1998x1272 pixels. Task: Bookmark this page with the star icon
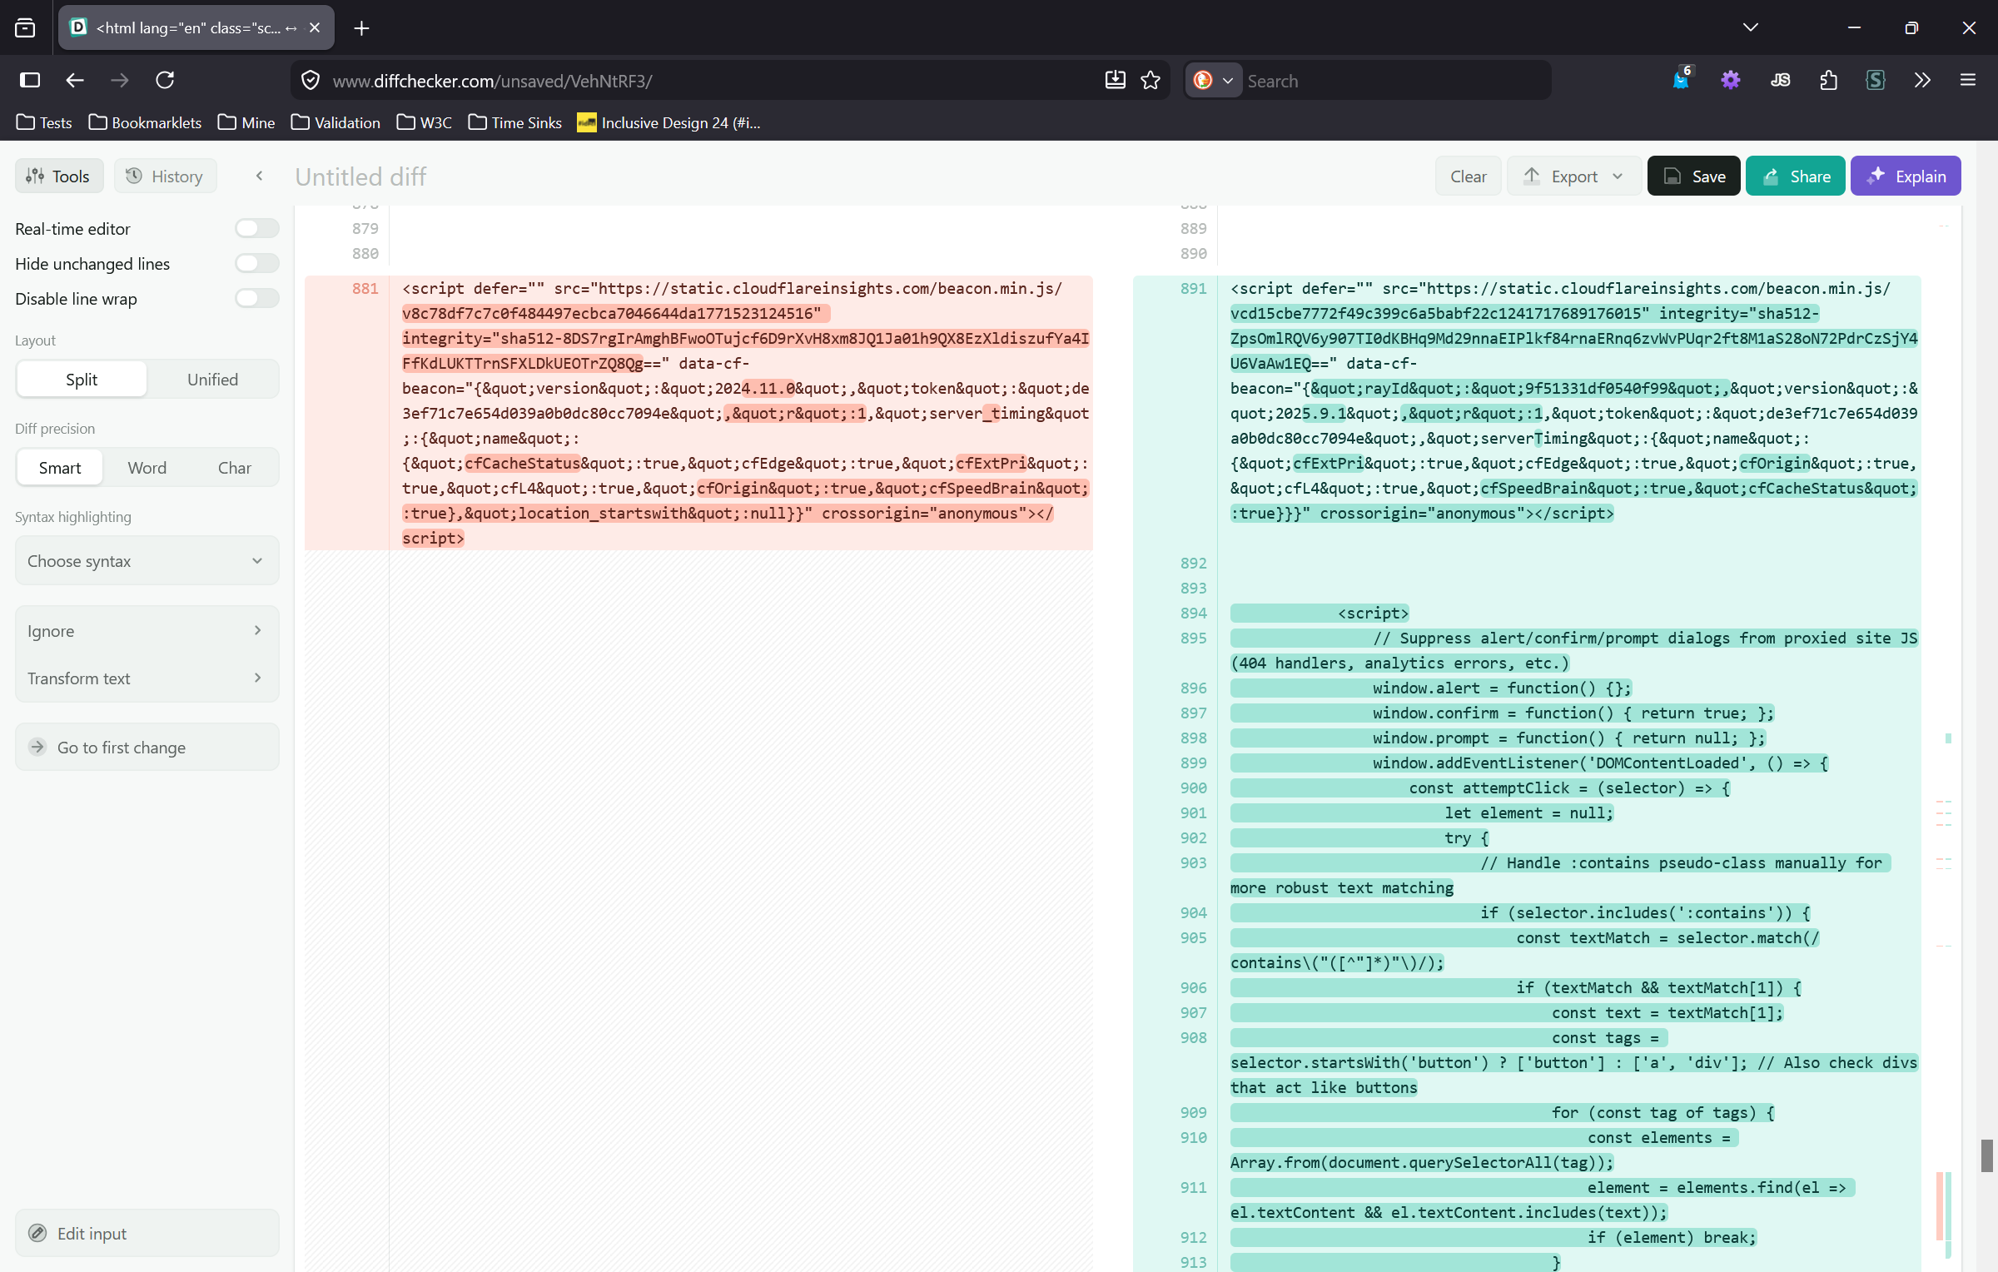[1151, 80]
